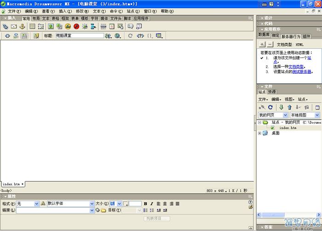Click Preview in Browser globe icon
This screenshot has height=231, width=322.
click(x=118, y=36)
